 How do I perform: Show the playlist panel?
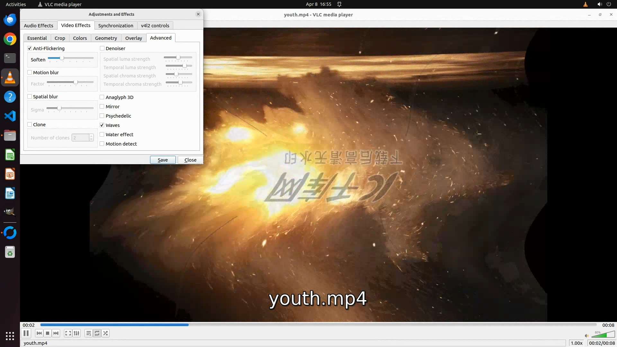coord(88,333)
